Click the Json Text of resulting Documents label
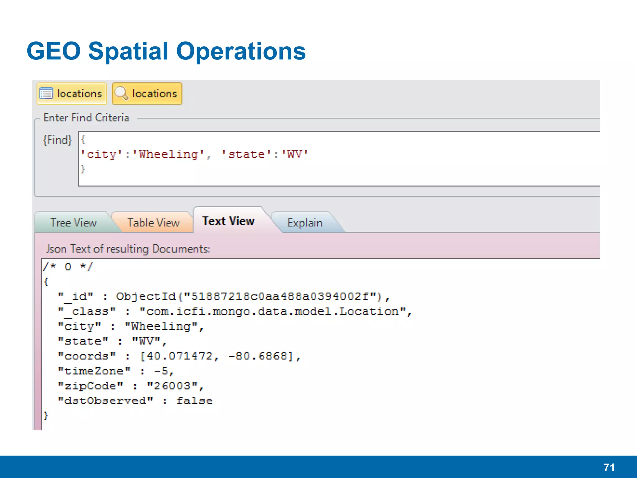637x478 pixels. tap(128, 249)
